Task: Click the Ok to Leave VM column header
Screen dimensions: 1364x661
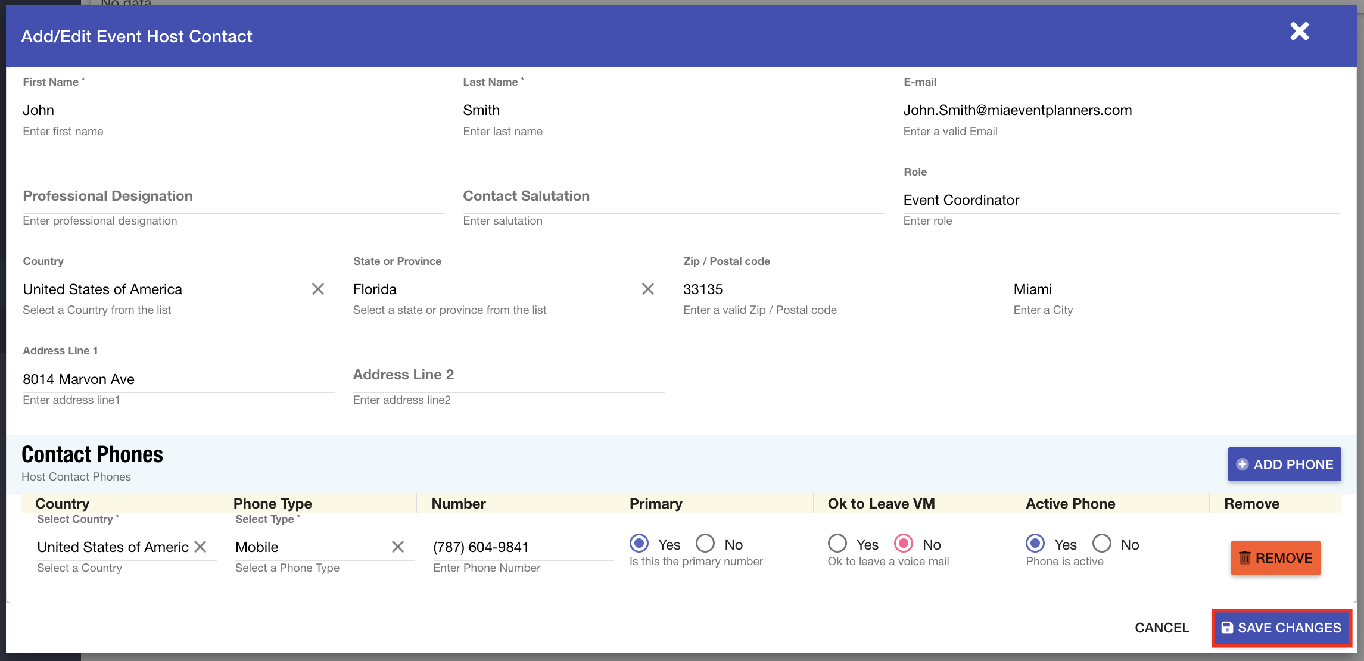Action: 881,504
